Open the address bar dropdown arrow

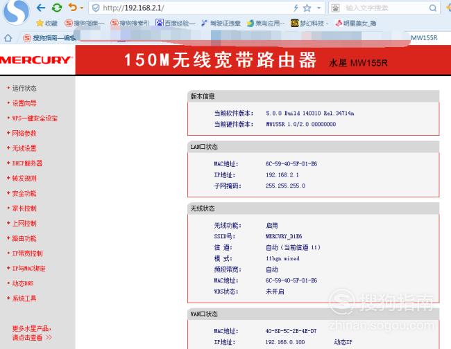tap(318, 8)
